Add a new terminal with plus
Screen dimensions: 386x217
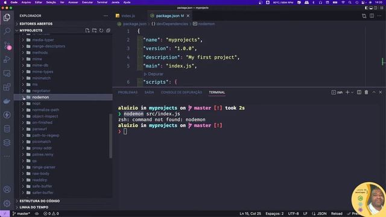click(x=347, y=92)
